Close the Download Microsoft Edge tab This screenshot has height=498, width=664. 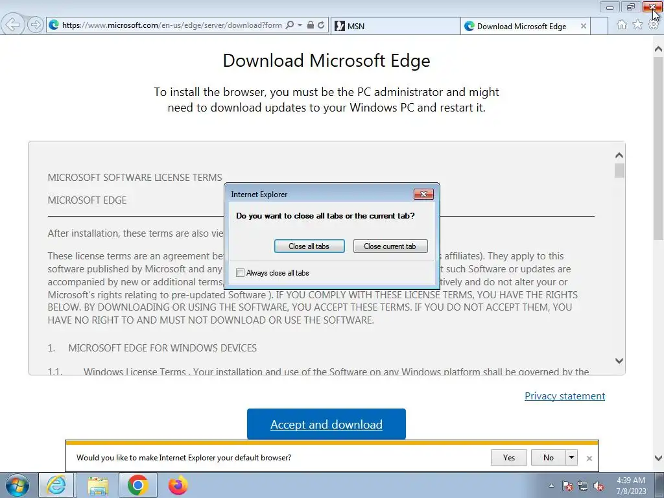[x=583, y=26]
